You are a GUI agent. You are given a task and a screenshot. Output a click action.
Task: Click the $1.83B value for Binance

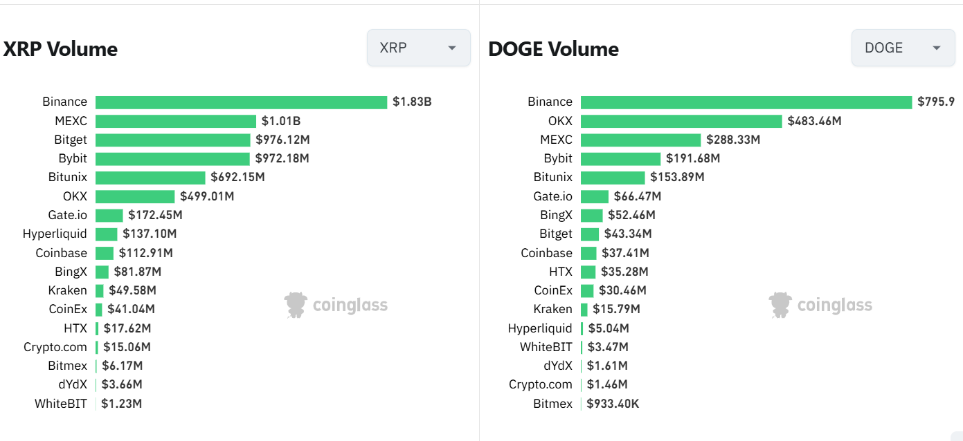click(x=412, y=102)
